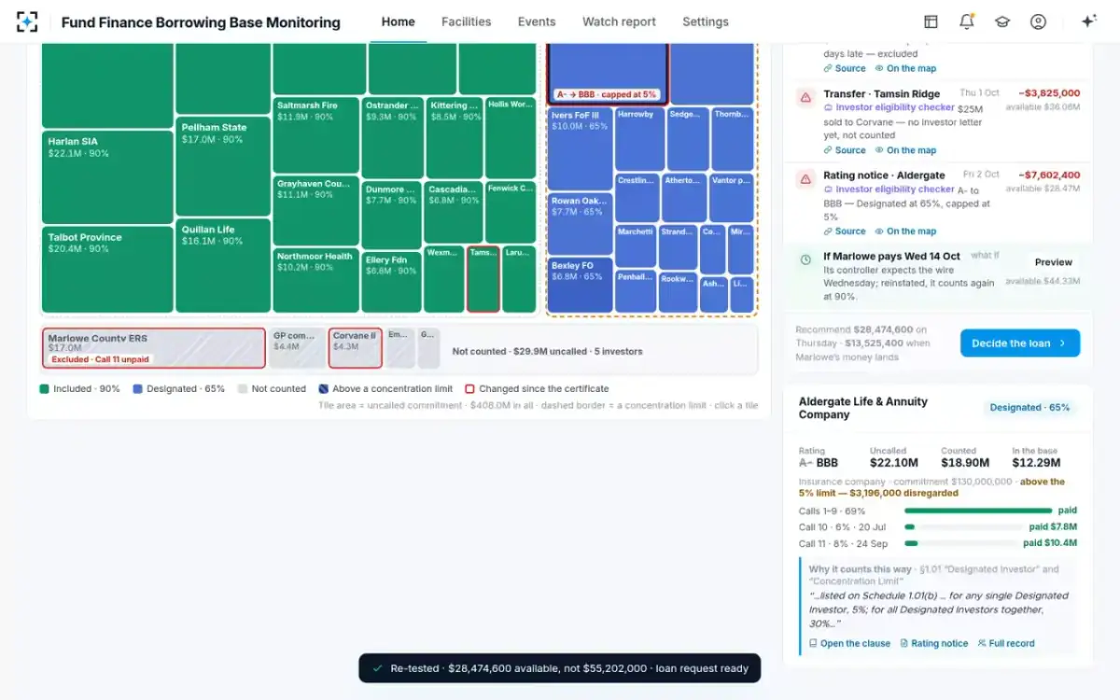
Task: Click the app logo icon
Action: pos(27,21)
